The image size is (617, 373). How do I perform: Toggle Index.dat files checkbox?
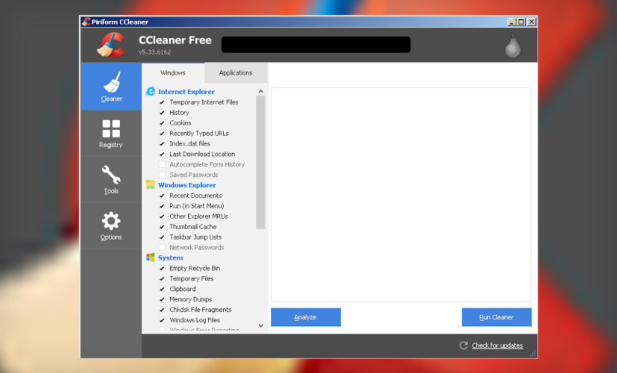point(161,143)
